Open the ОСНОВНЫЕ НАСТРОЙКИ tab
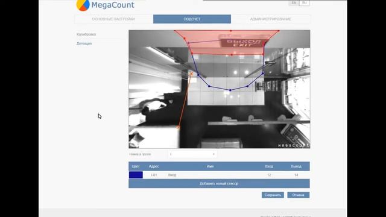 (x=113, y=19)
